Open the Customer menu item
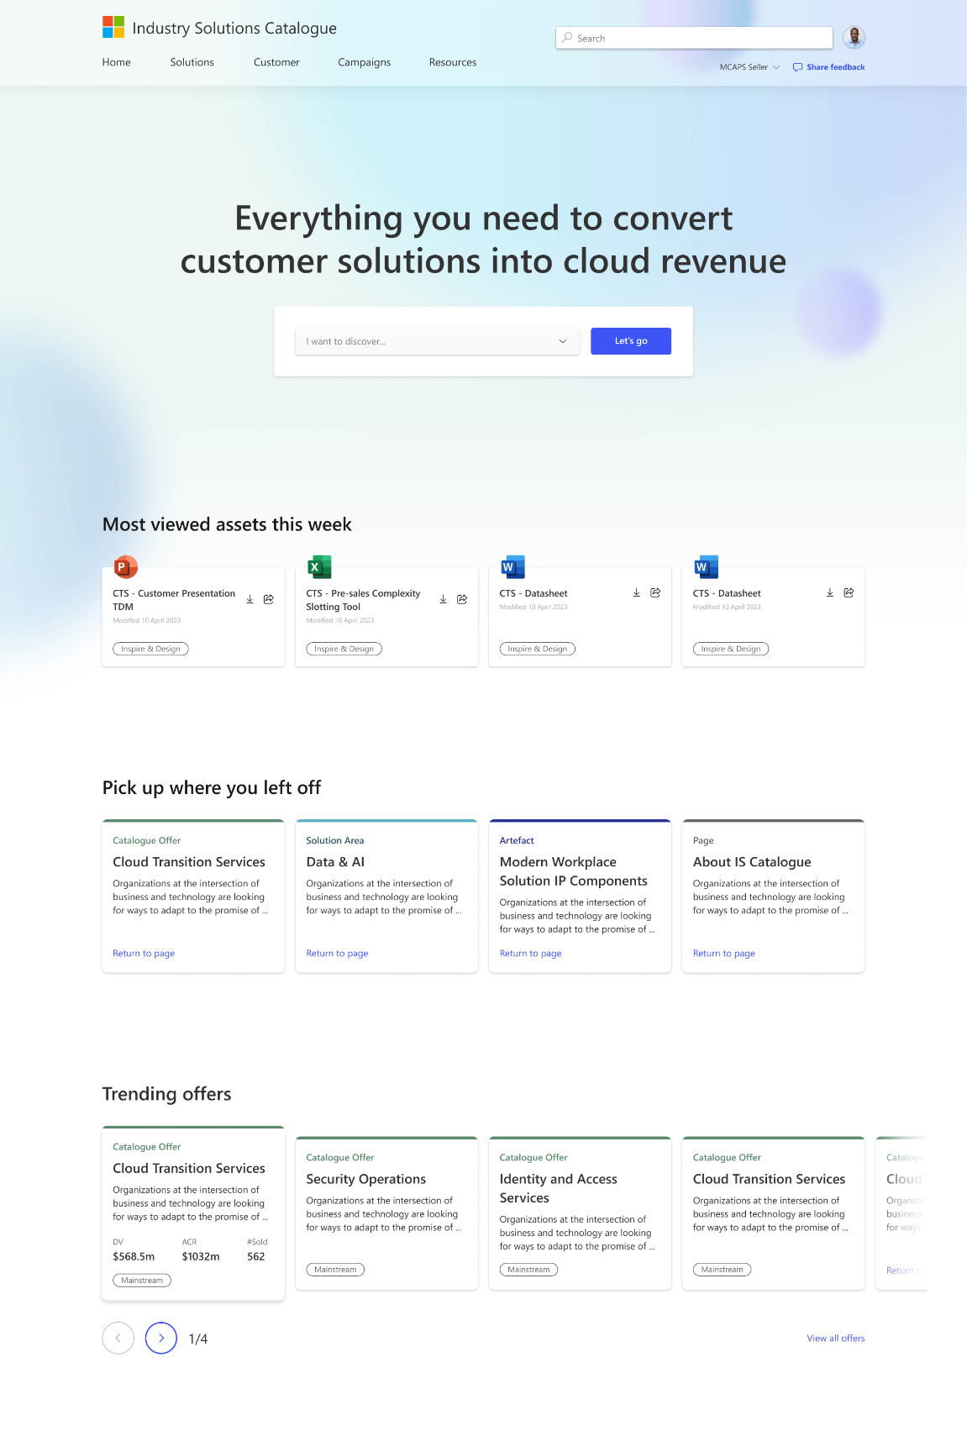Viewport: 967px width, 1431px height. click(x=276, y=62)
